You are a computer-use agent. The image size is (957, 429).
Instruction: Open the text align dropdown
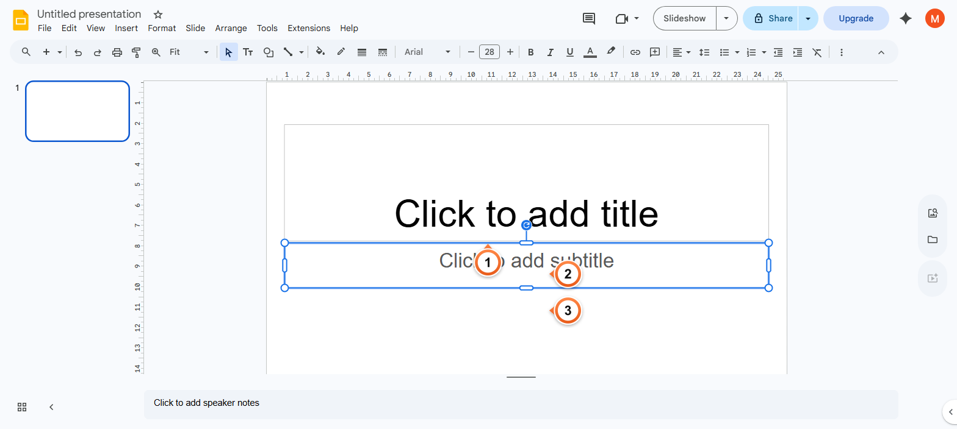[681, 52]
